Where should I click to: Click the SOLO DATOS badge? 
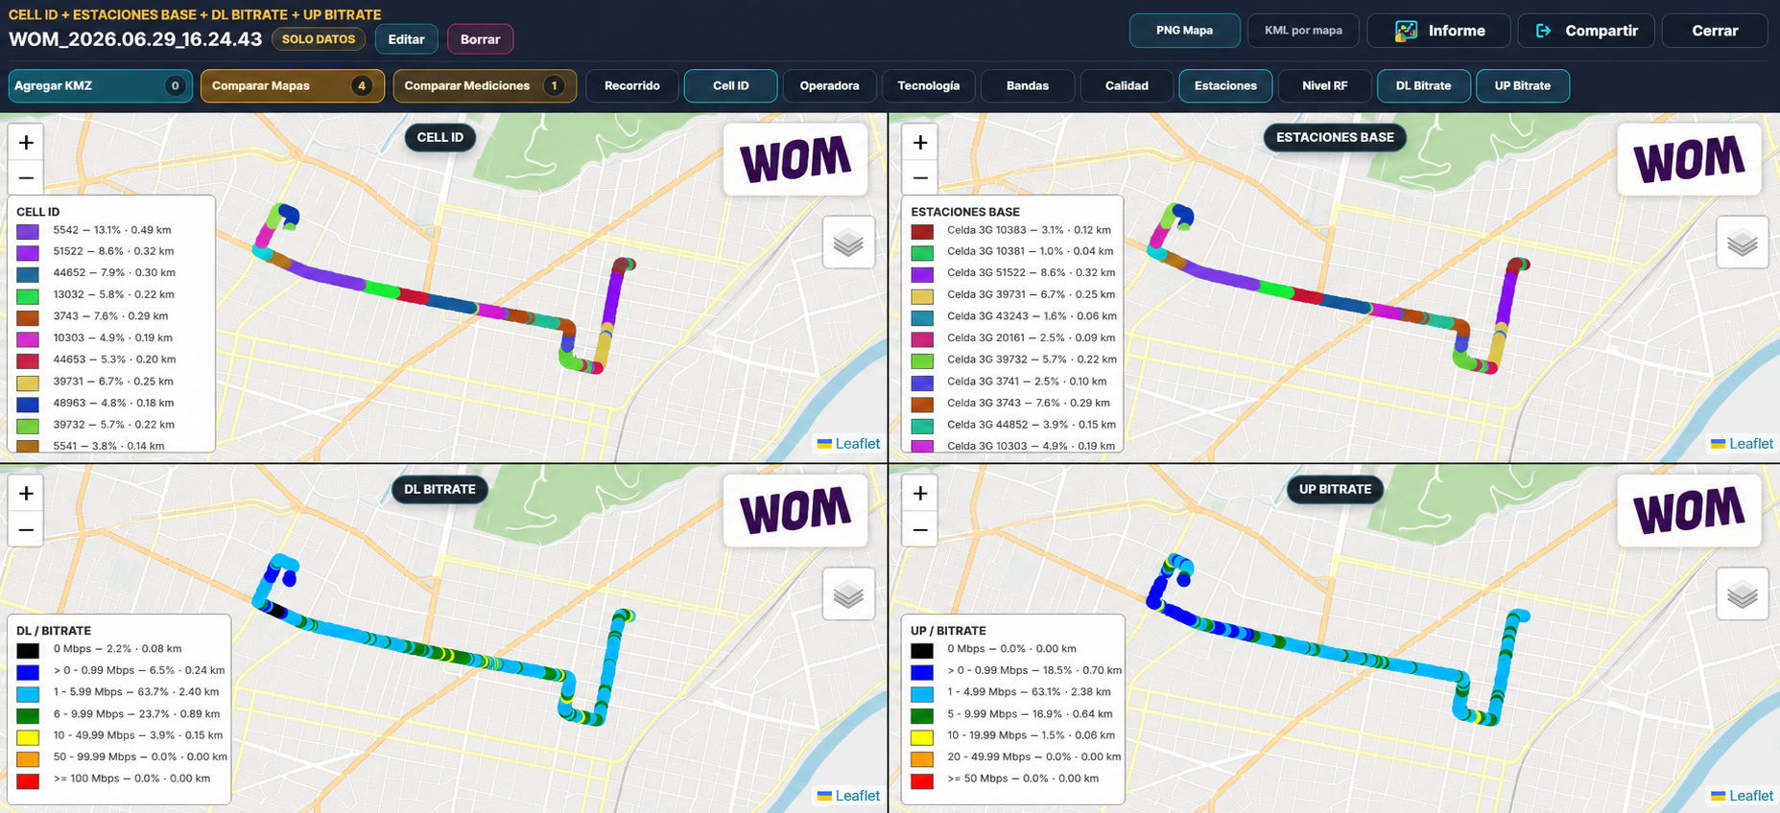coord(319,39)
